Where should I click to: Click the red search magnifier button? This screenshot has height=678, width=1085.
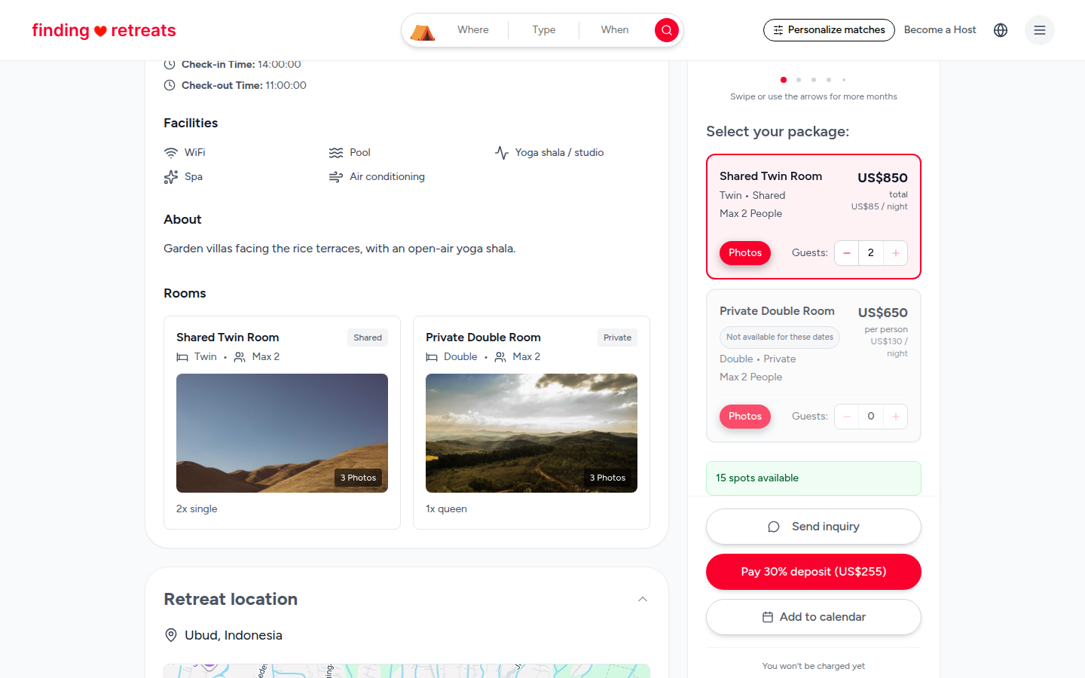[x=666, y=30]
